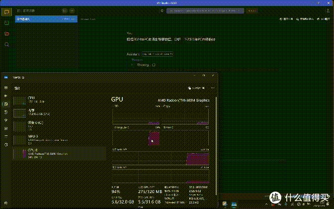This screenshot has width=334, height=209.
Task: Expand the Thinking section chevron
Action: click(132, 65)
